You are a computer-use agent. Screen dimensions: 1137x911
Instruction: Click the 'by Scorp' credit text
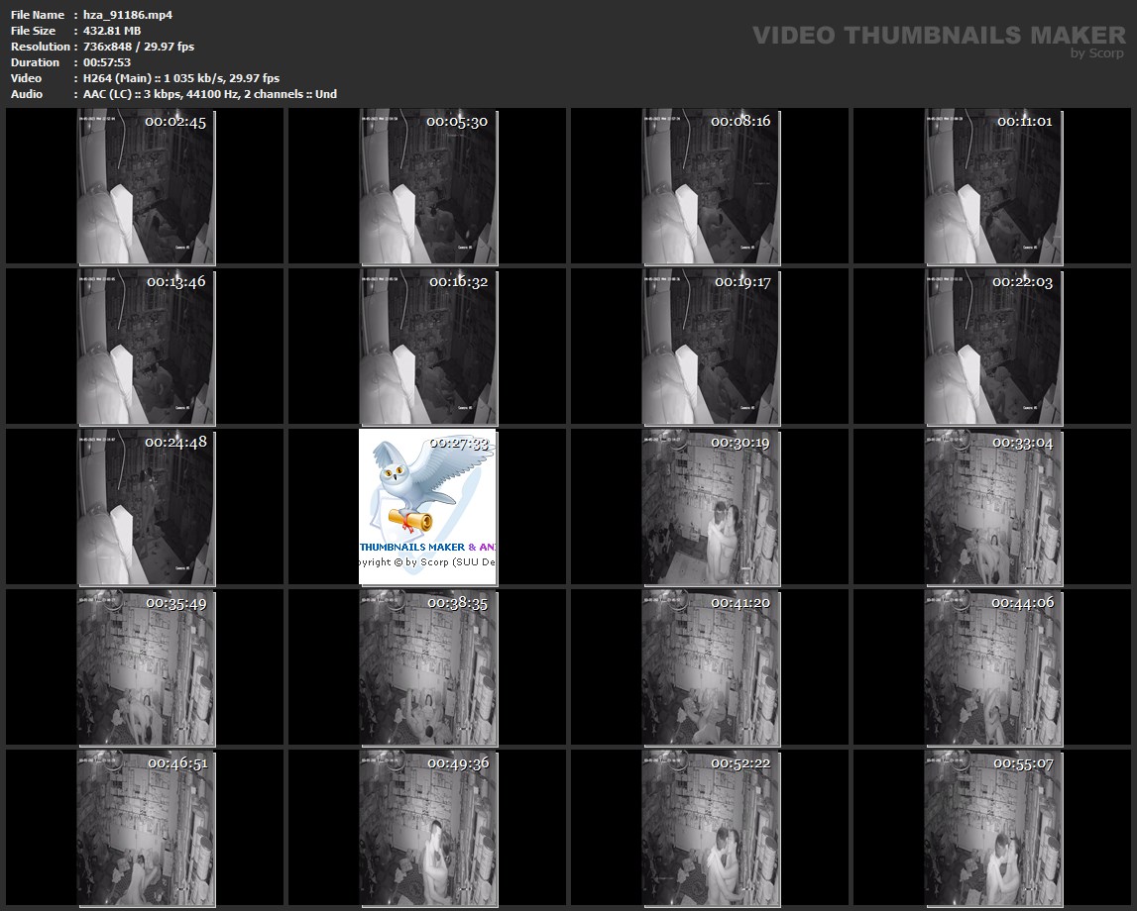[1097, 53]
